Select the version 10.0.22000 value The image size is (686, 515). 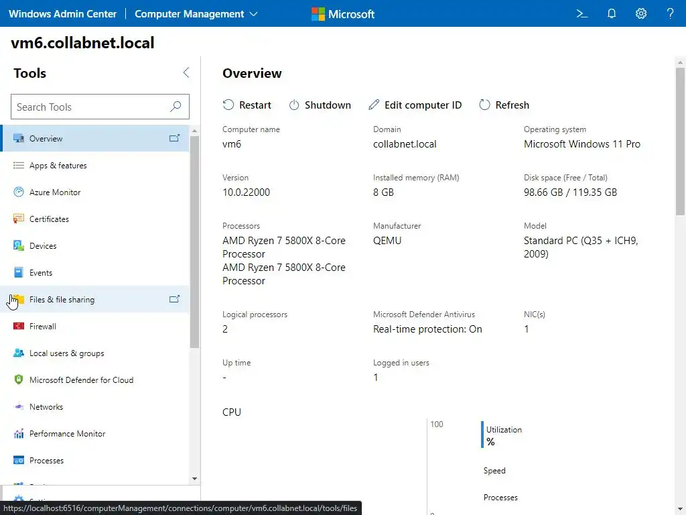246,192
